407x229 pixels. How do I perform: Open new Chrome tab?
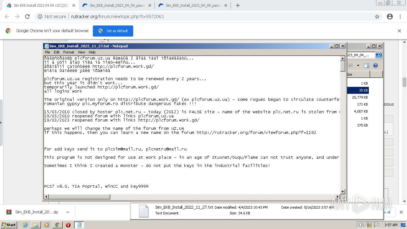point(238,5)
